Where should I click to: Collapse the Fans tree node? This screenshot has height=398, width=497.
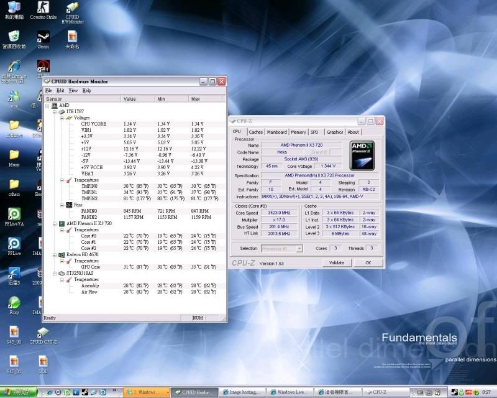62,205
